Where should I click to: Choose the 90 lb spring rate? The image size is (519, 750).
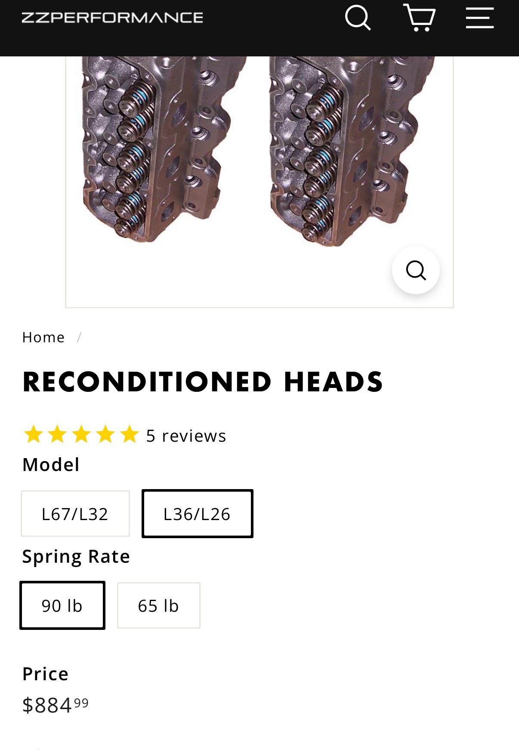[x=62, y=605]
